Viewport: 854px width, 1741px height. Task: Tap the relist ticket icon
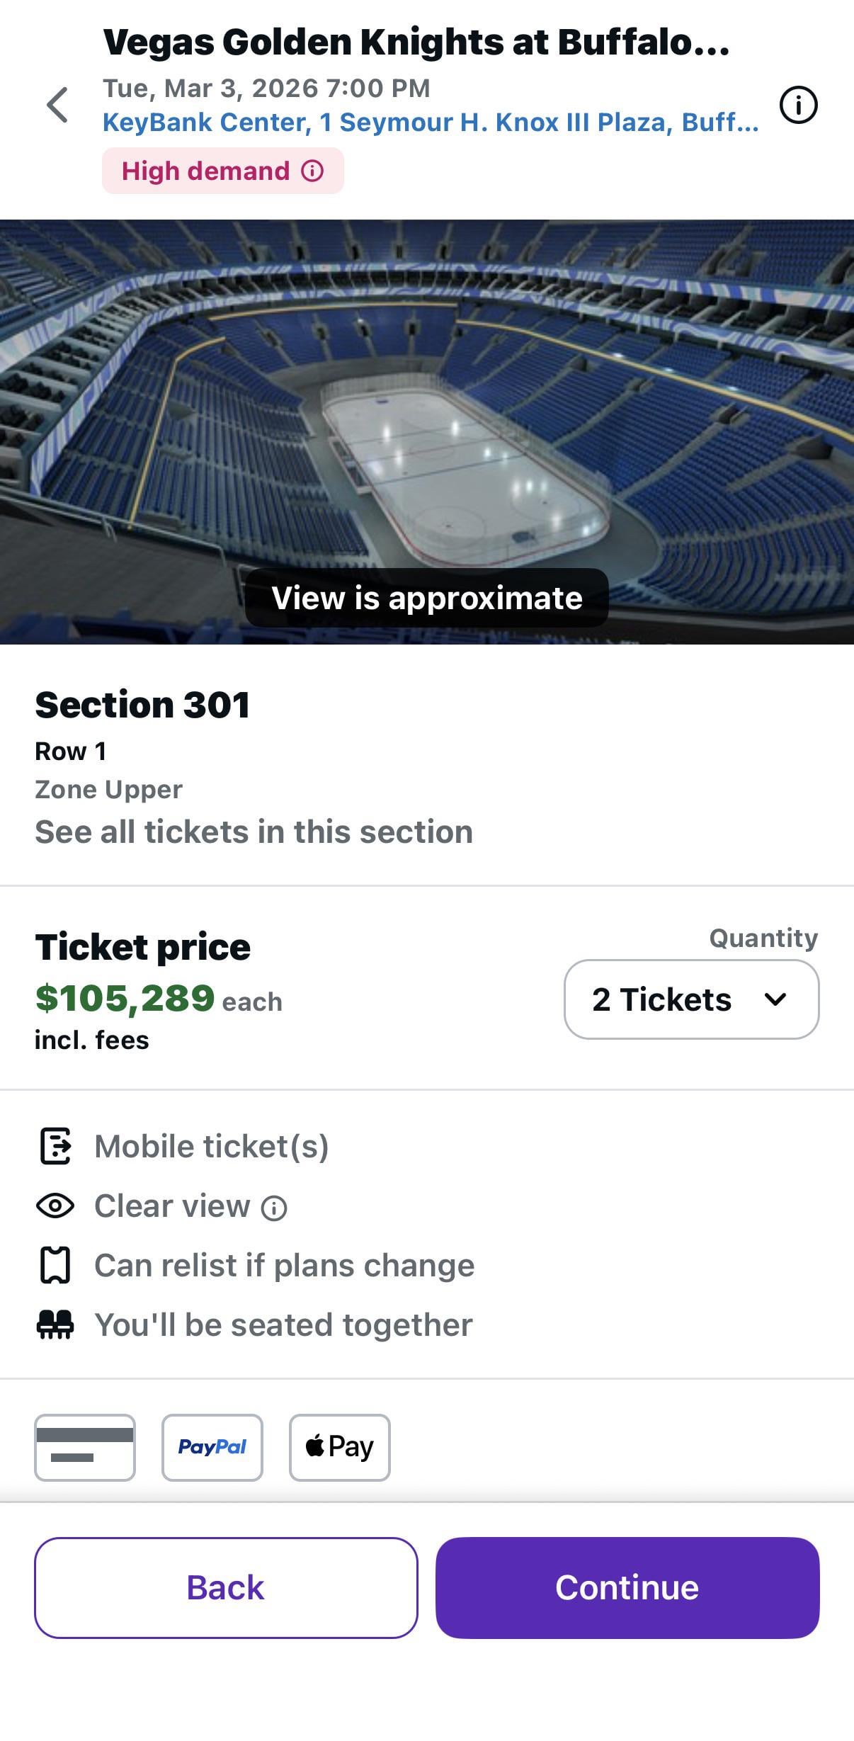[55, 1266]
